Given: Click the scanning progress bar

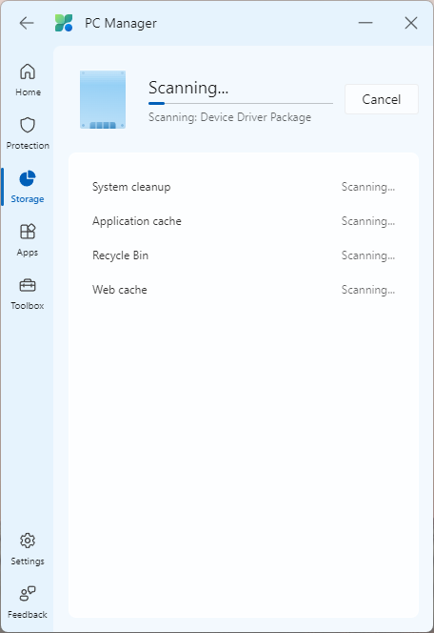Looking at the screenshot, I should click(x=241, y=103).
